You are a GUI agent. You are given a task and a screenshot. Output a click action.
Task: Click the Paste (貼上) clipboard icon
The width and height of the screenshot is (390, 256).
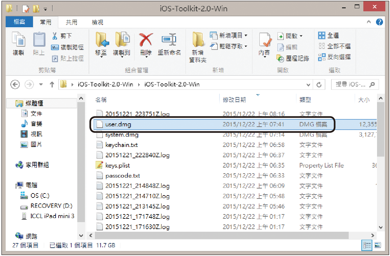click(x=39, y=44)
